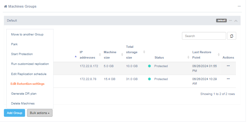Choose Edit Replication schedule
This screenshot has height=126, width=247.
tap(29, 74)
